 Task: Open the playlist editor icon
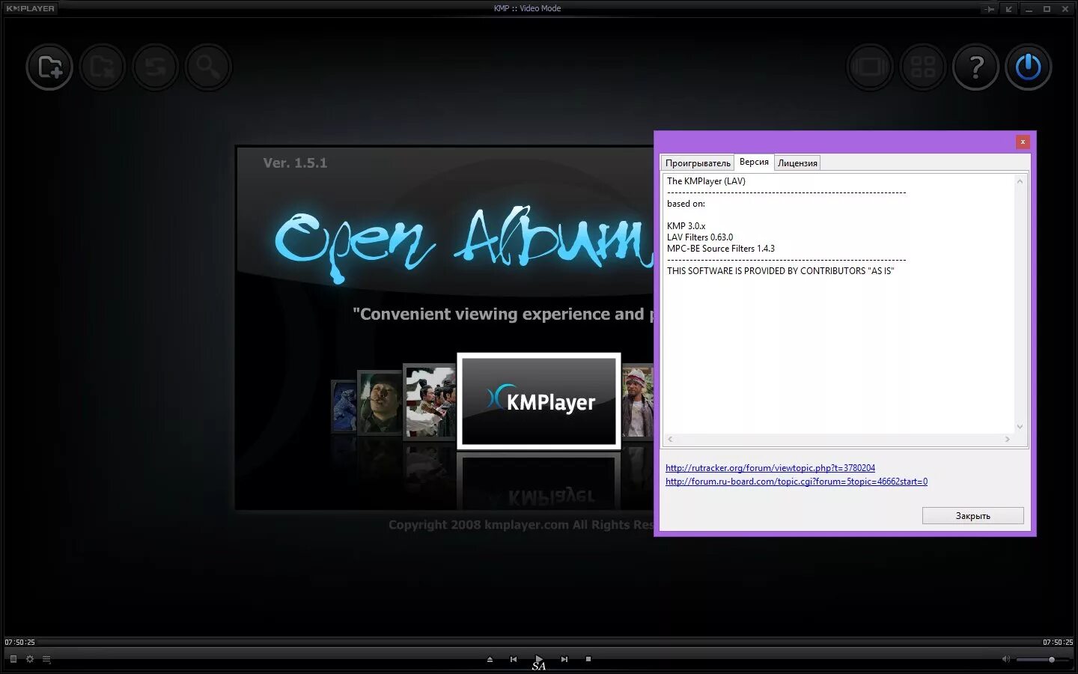coord(46,660)
